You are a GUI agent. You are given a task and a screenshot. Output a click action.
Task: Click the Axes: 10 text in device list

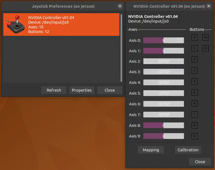pyautogui.click(x=36, y=27)
